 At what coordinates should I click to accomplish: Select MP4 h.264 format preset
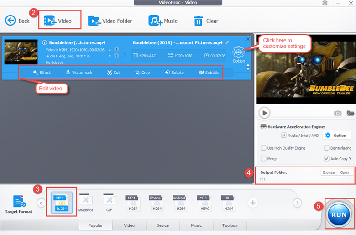click(x=62, y=203)
